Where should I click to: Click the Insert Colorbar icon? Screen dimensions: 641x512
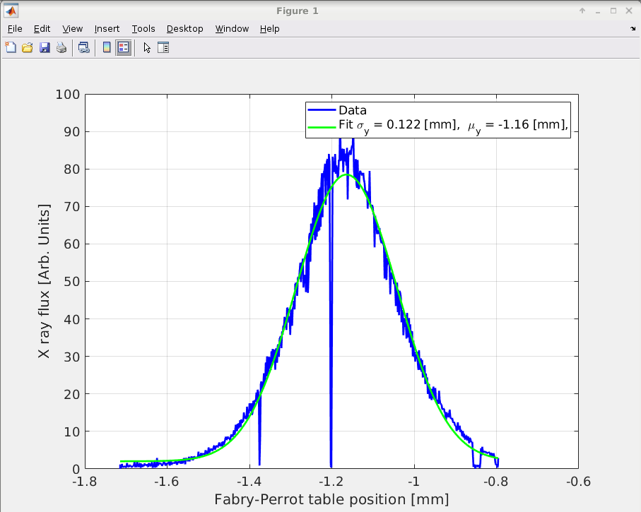click(x=107, y=48)
